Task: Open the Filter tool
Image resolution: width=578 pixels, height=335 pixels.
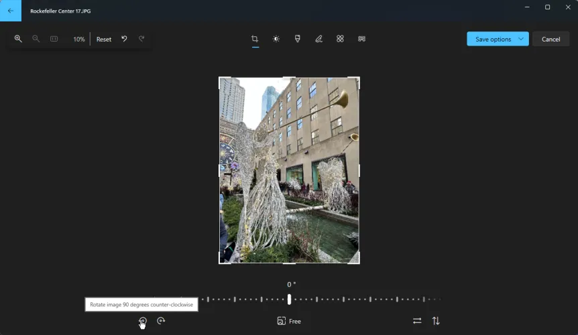Action: [x=297, y=39]
